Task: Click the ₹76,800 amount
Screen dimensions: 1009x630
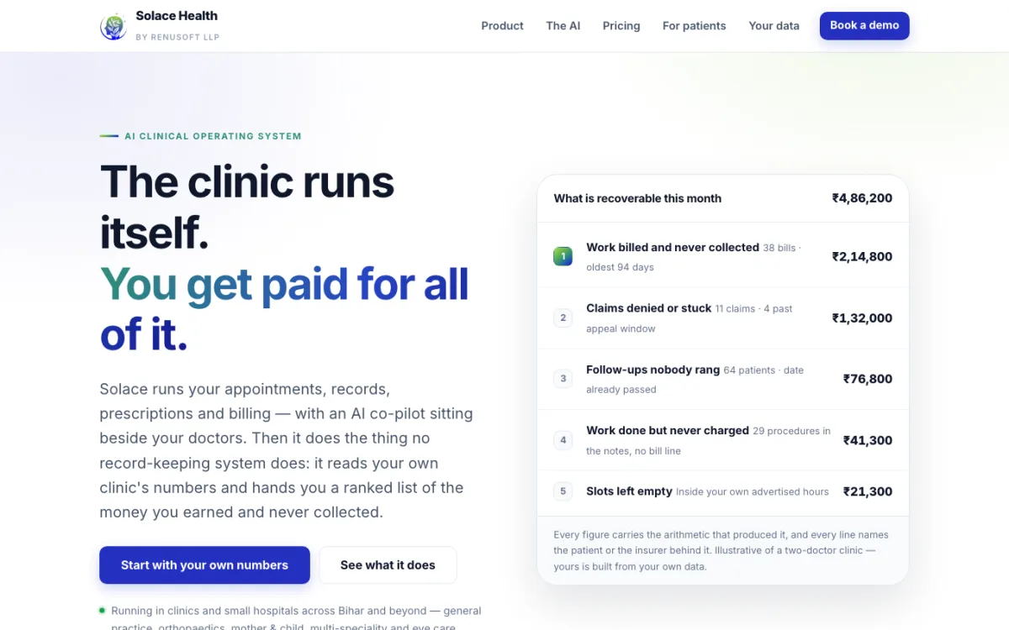Action: (x=868, y=379)
